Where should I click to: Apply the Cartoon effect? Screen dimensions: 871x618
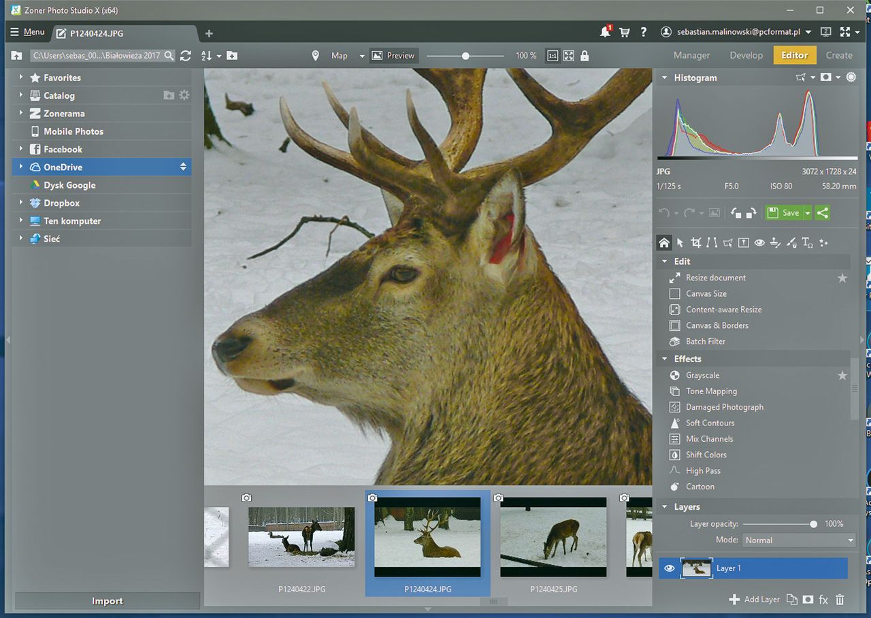tap(700, 487)
